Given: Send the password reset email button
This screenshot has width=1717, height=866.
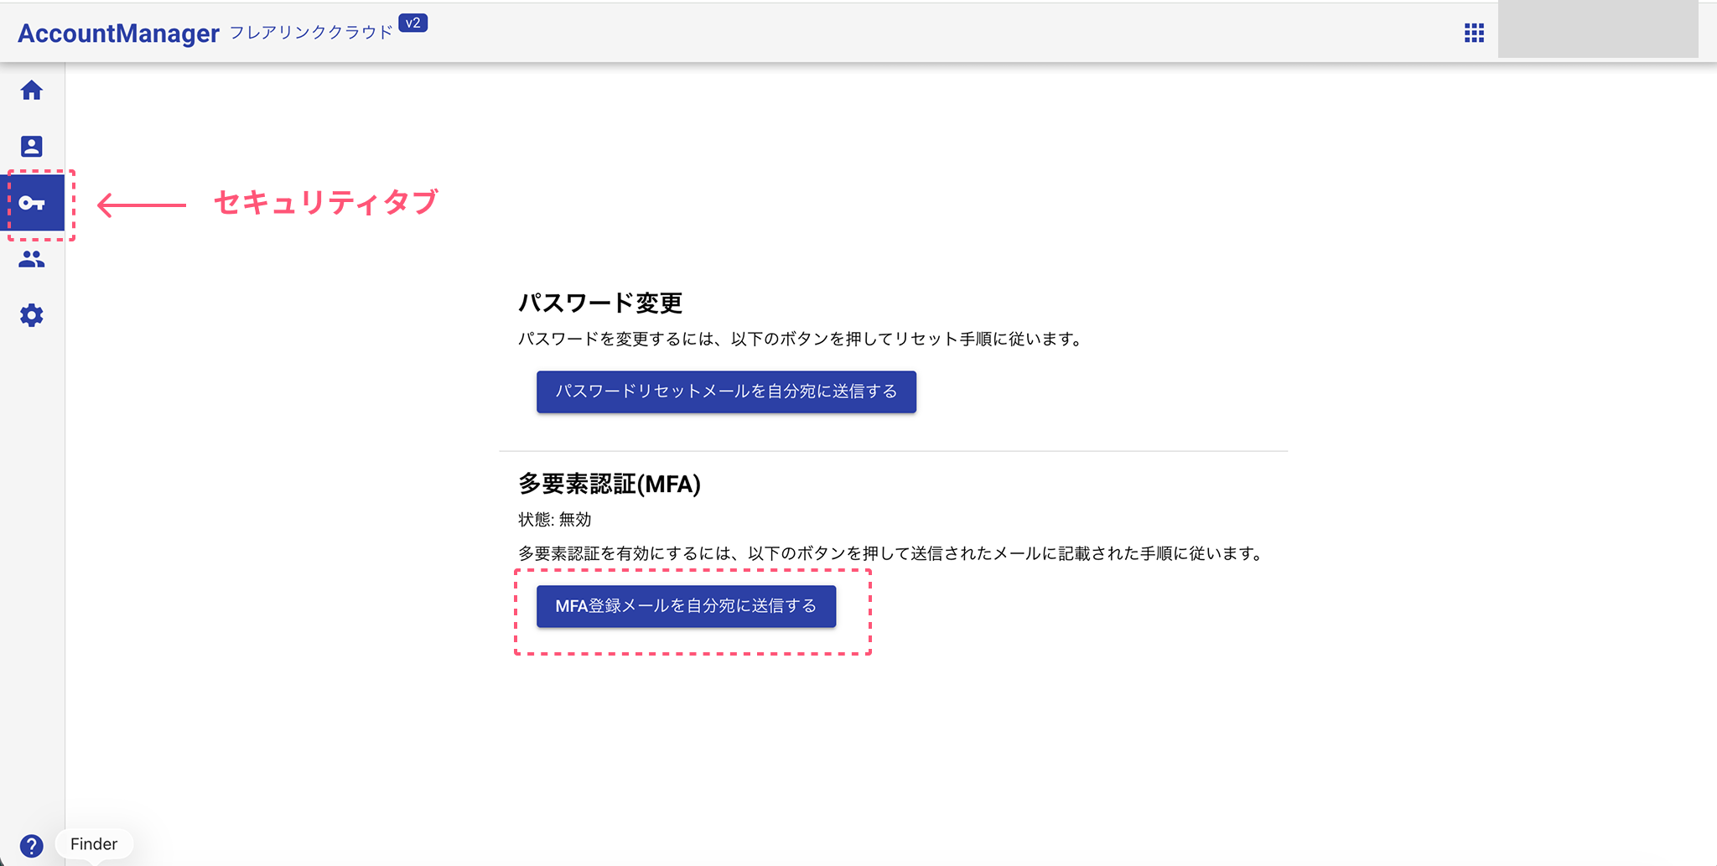Looking at the screenshot, I should [x=726, y=391].
